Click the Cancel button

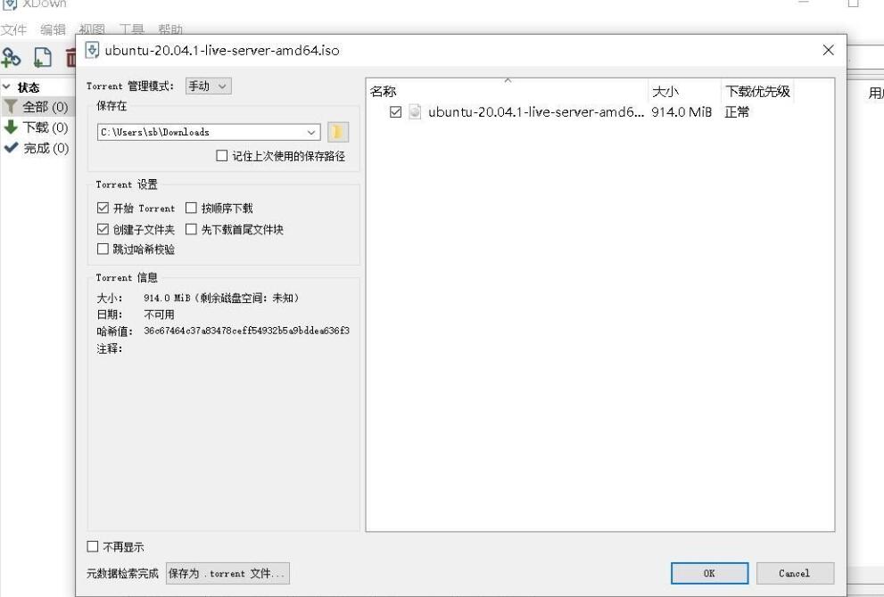point(795,573)
